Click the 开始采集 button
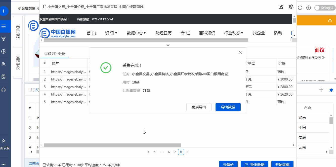This screenshot has height=167, width=336. point(282,164)
